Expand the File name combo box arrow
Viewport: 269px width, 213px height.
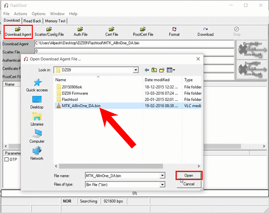[x=162, y=175]
